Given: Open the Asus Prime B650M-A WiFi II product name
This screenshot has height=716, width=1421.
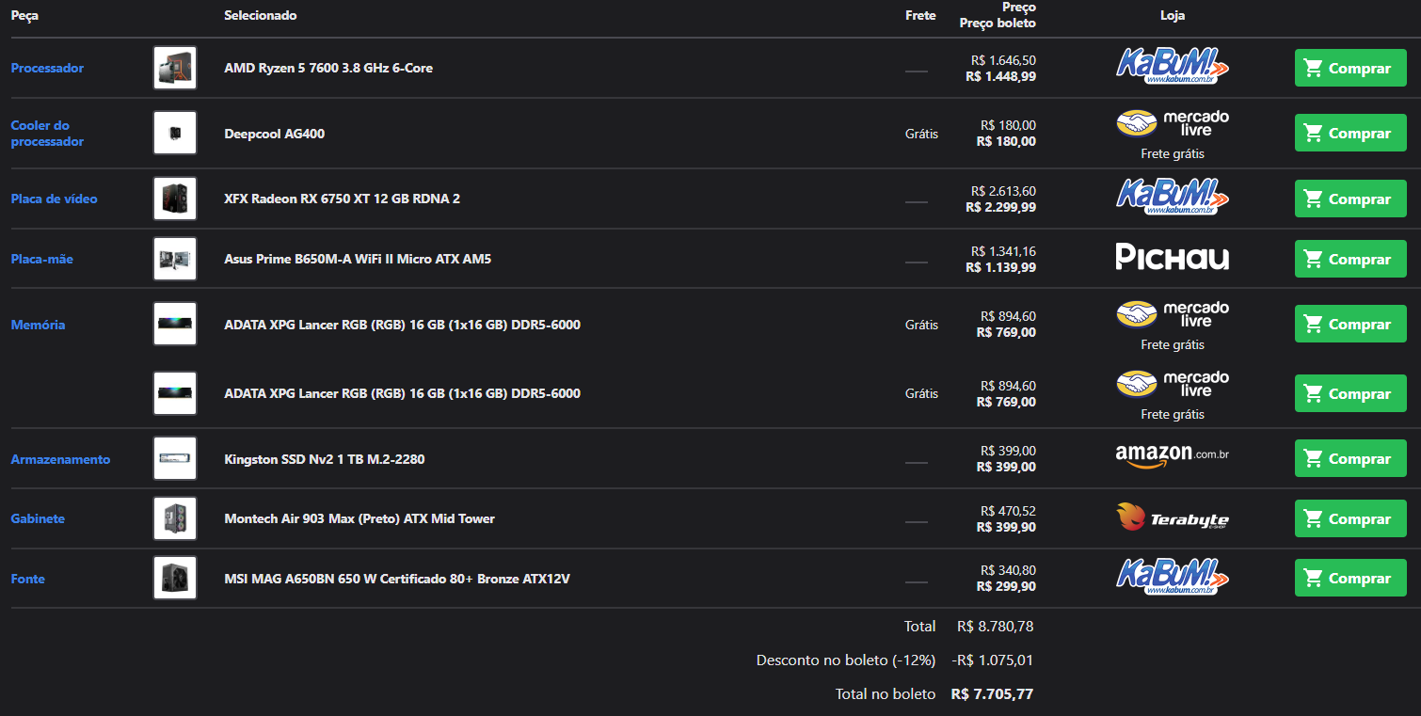Looking at the screenshot, I should 358,259.
